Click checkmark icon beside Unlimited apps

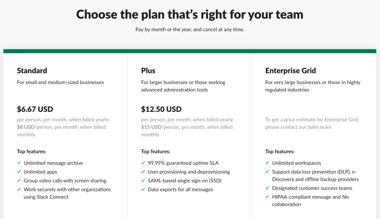(x=19, y=172)
